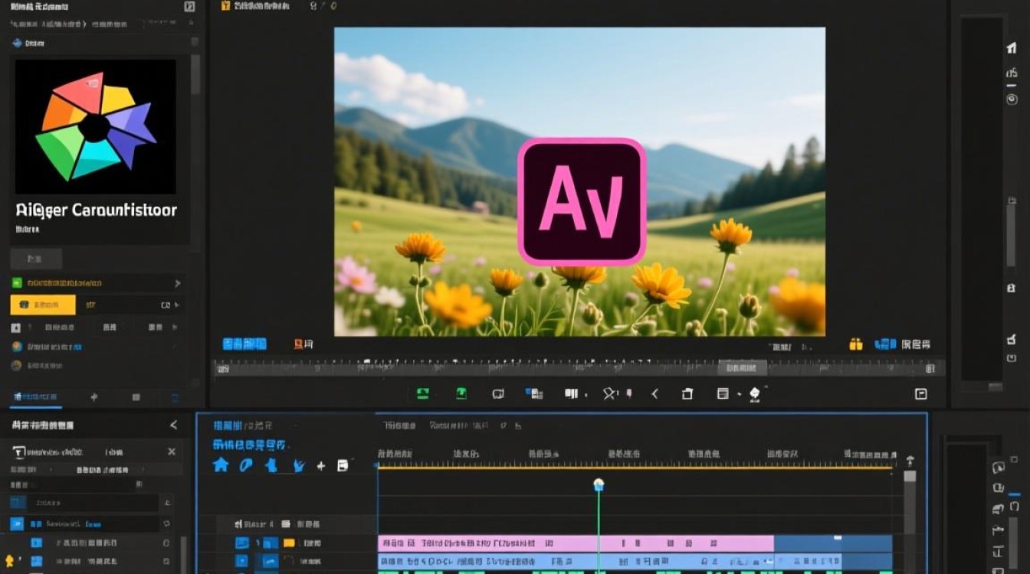
Task: Click the flower meadow image in the preview
Action: point(579,181)
